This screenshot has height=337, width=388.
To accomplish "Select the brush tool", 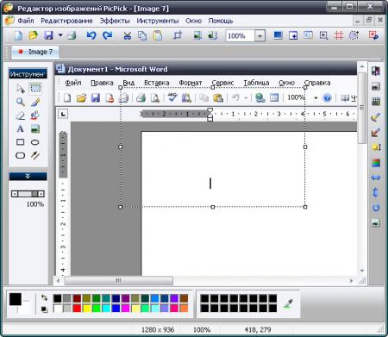I will [35, 102].
